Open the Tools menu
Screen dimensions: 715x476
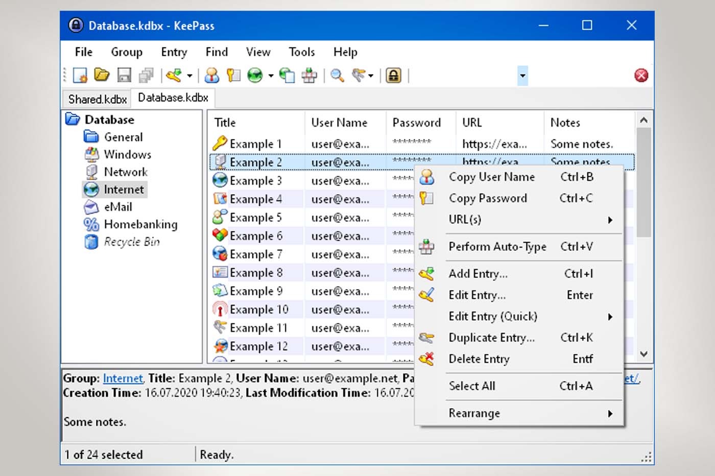coord(302,52)
